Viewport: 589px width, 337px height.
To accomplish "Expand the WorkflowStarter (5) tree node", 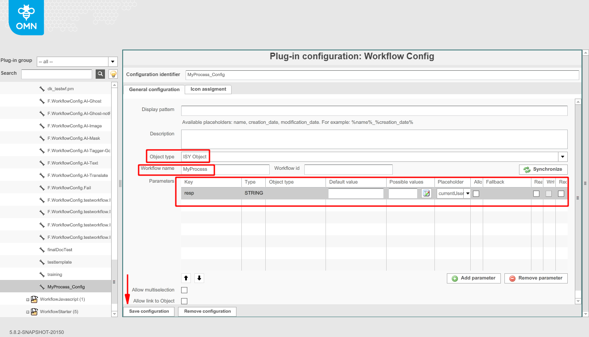I will click(27, 312).
